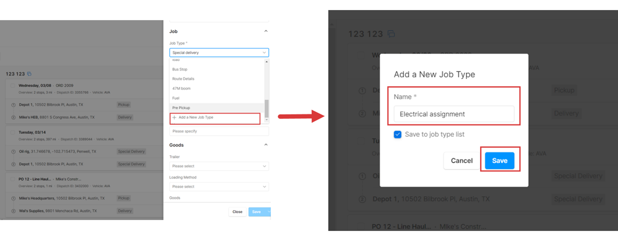Check the Wednesday, 03/08 route checkbox
Viewport: 618px width, 241px height.
coord(13,85)
